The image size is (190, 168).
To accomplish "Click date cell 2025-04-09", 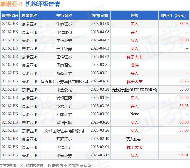I will tap(100, 24).
